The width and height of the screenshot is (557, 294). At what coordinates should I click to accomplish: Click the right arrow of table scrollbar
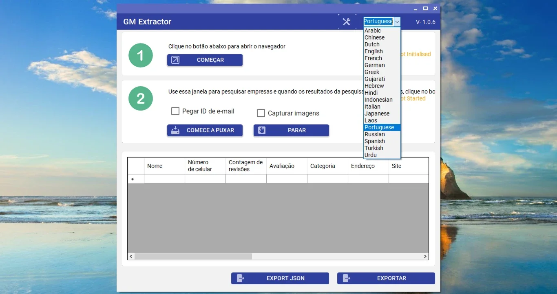[425, 257]
